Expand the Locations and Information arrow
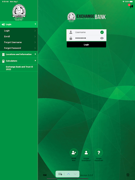The image size is (135, 180). click(35, 54)
